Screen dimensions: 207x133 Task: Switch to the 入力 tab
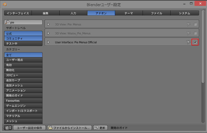tap(73, 13)
